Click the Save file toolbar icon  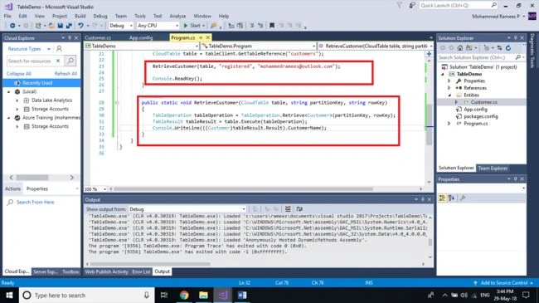(61, 26)
